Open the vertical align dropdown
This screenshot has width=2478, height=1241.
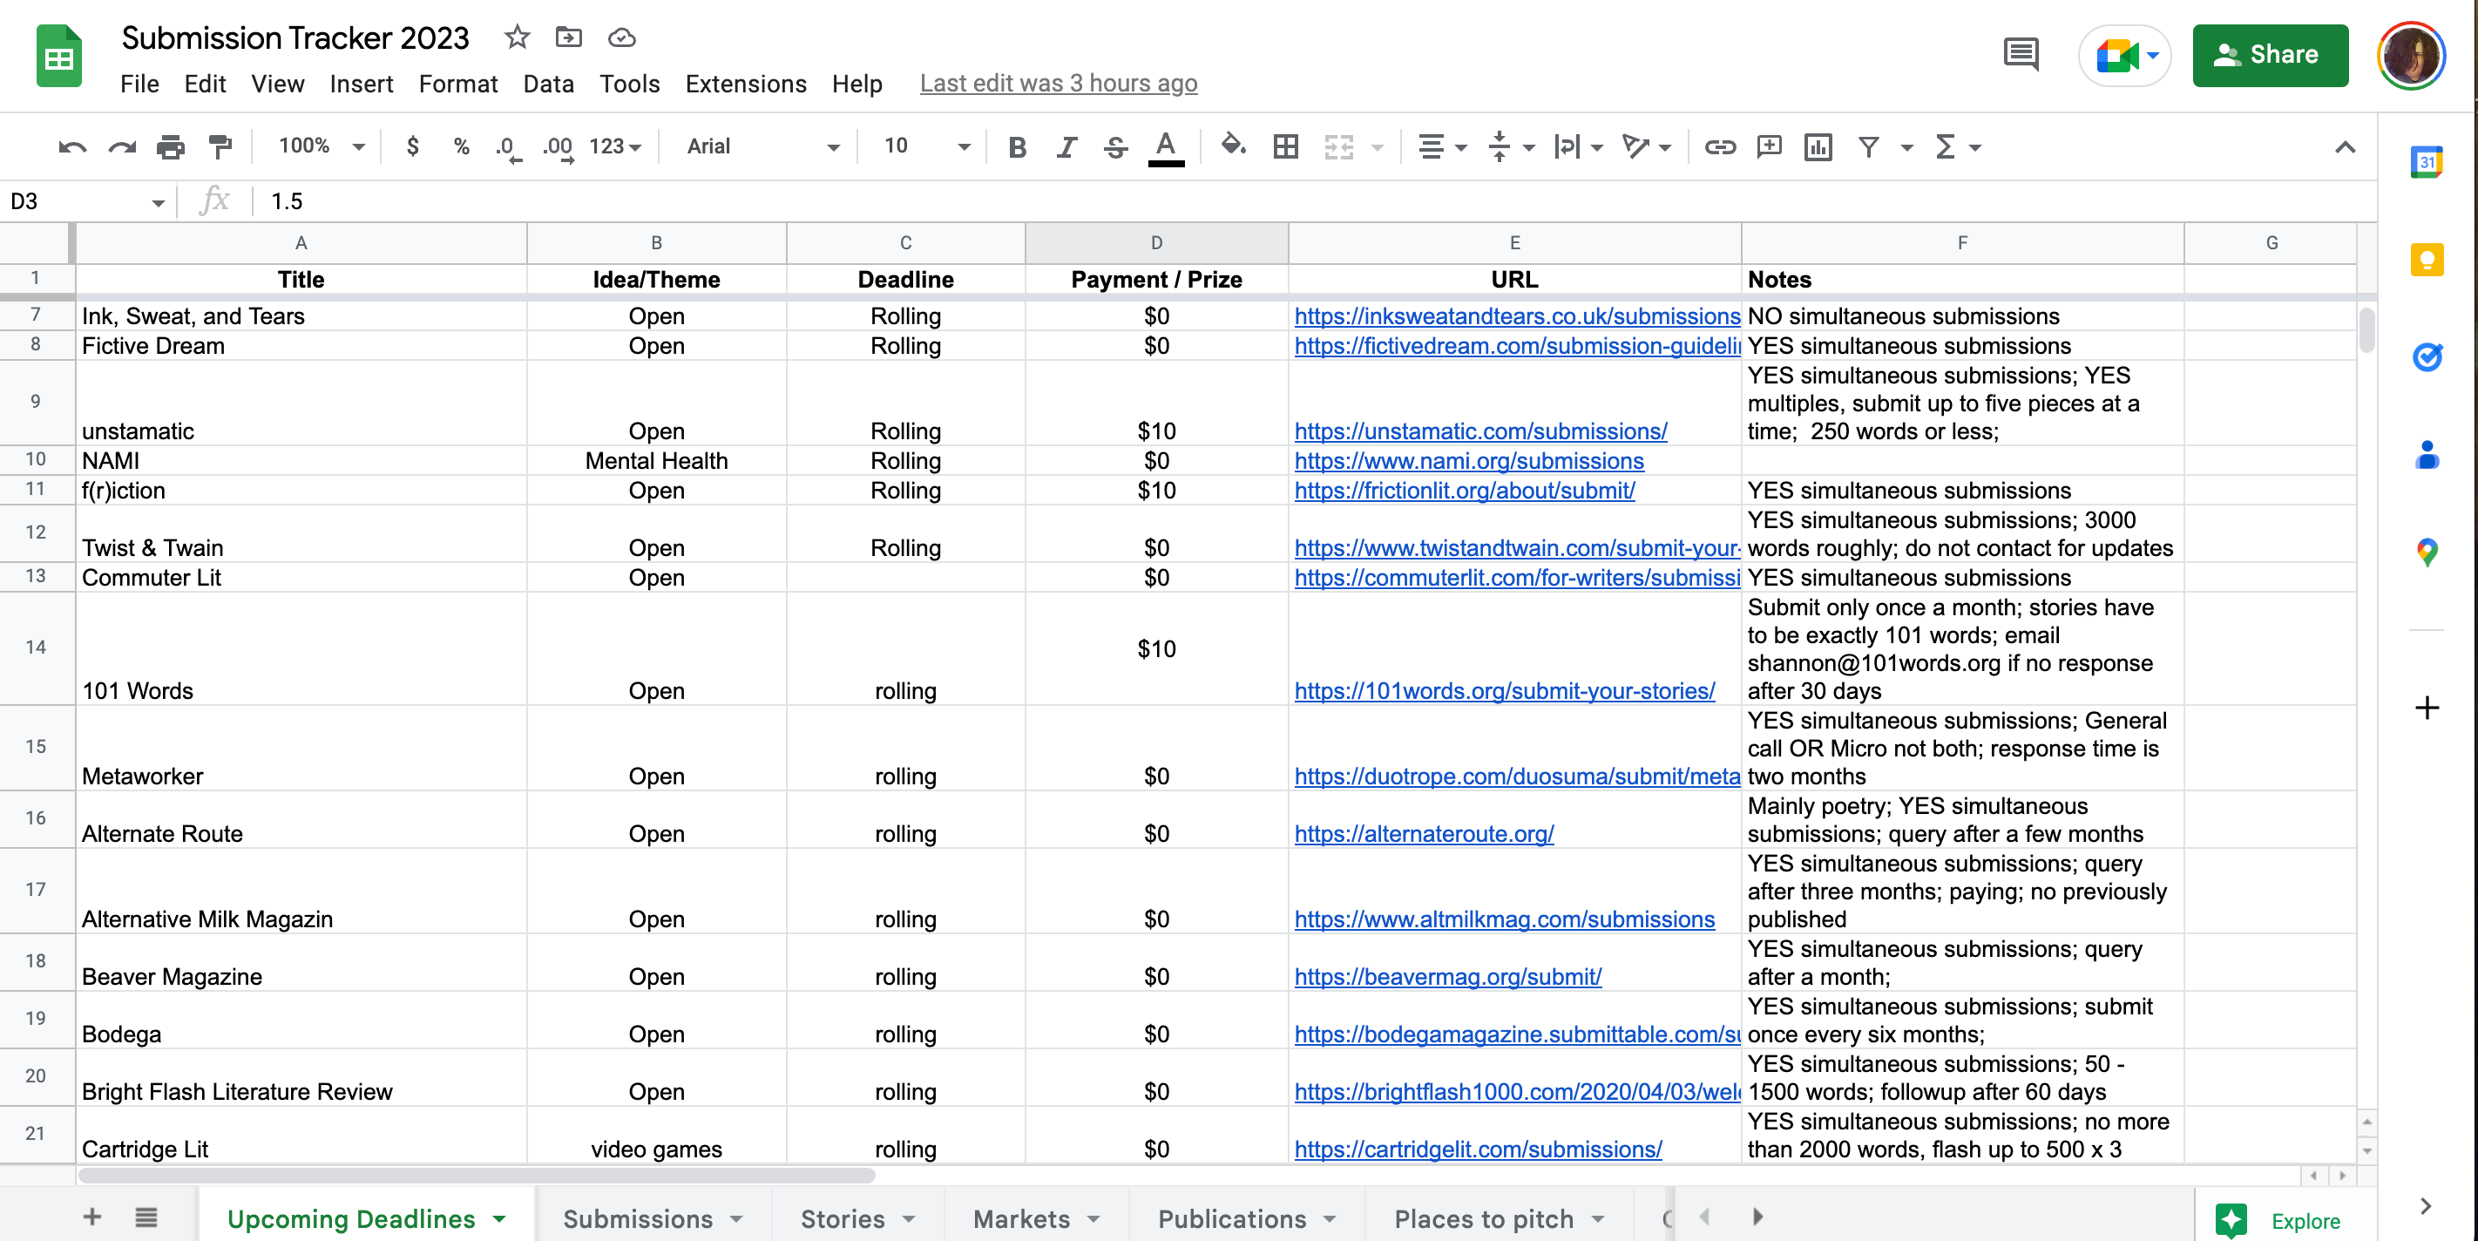(1510, 147)
